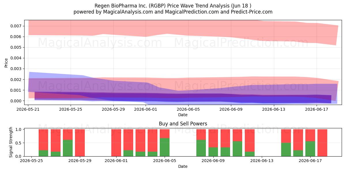Click the 1.0 signal strength axis tick
Screen dimensions: 346x173
(x=19, y=129)
